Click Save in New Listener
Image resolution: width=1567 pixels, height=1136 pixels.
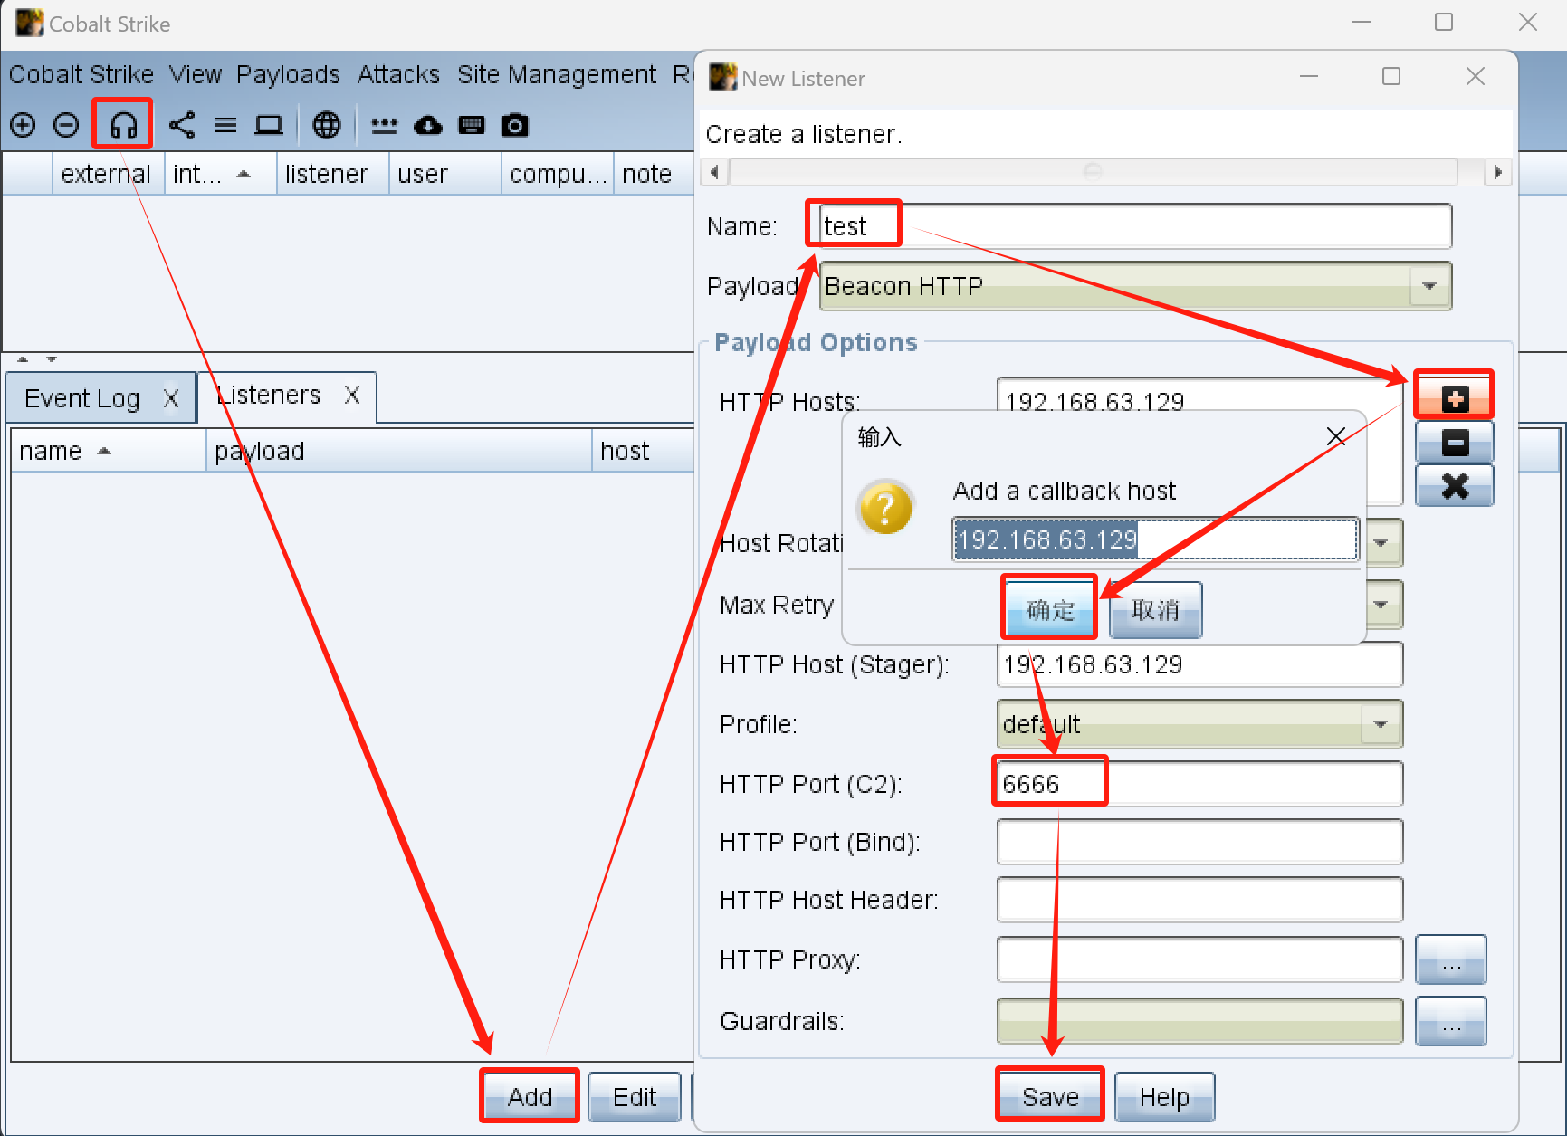click(x=1050, y=1097)
